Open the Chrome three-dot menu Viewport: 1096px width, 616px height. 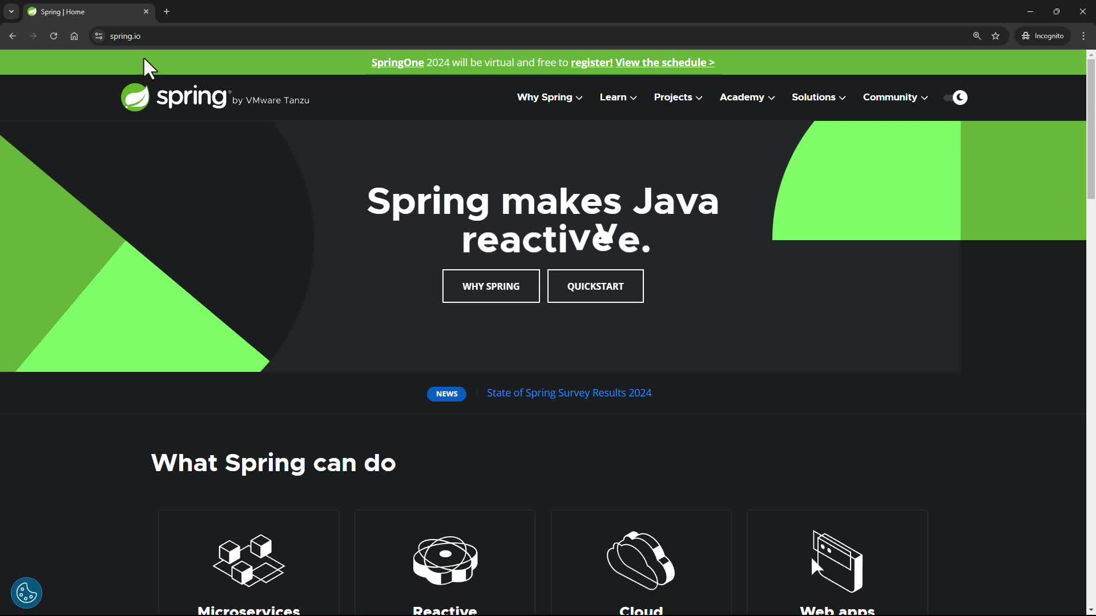coord(1083,36)
